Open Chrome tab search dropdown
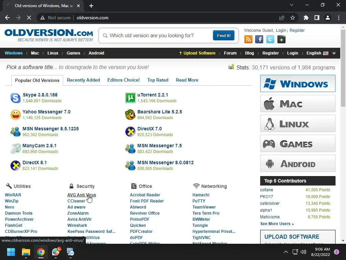Viewport: 346px width, 260px height. (292, 5)
